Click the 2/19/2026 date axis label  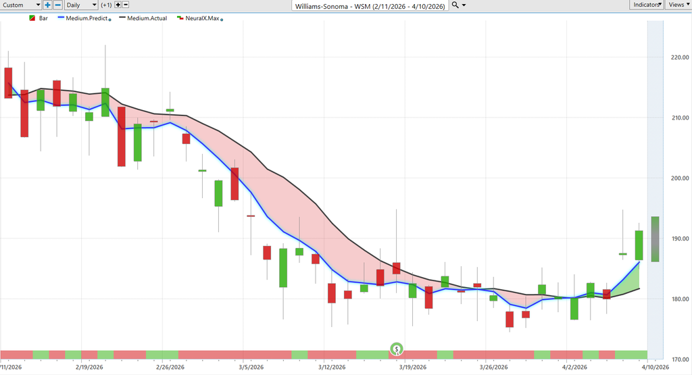[x=89, y=367]
